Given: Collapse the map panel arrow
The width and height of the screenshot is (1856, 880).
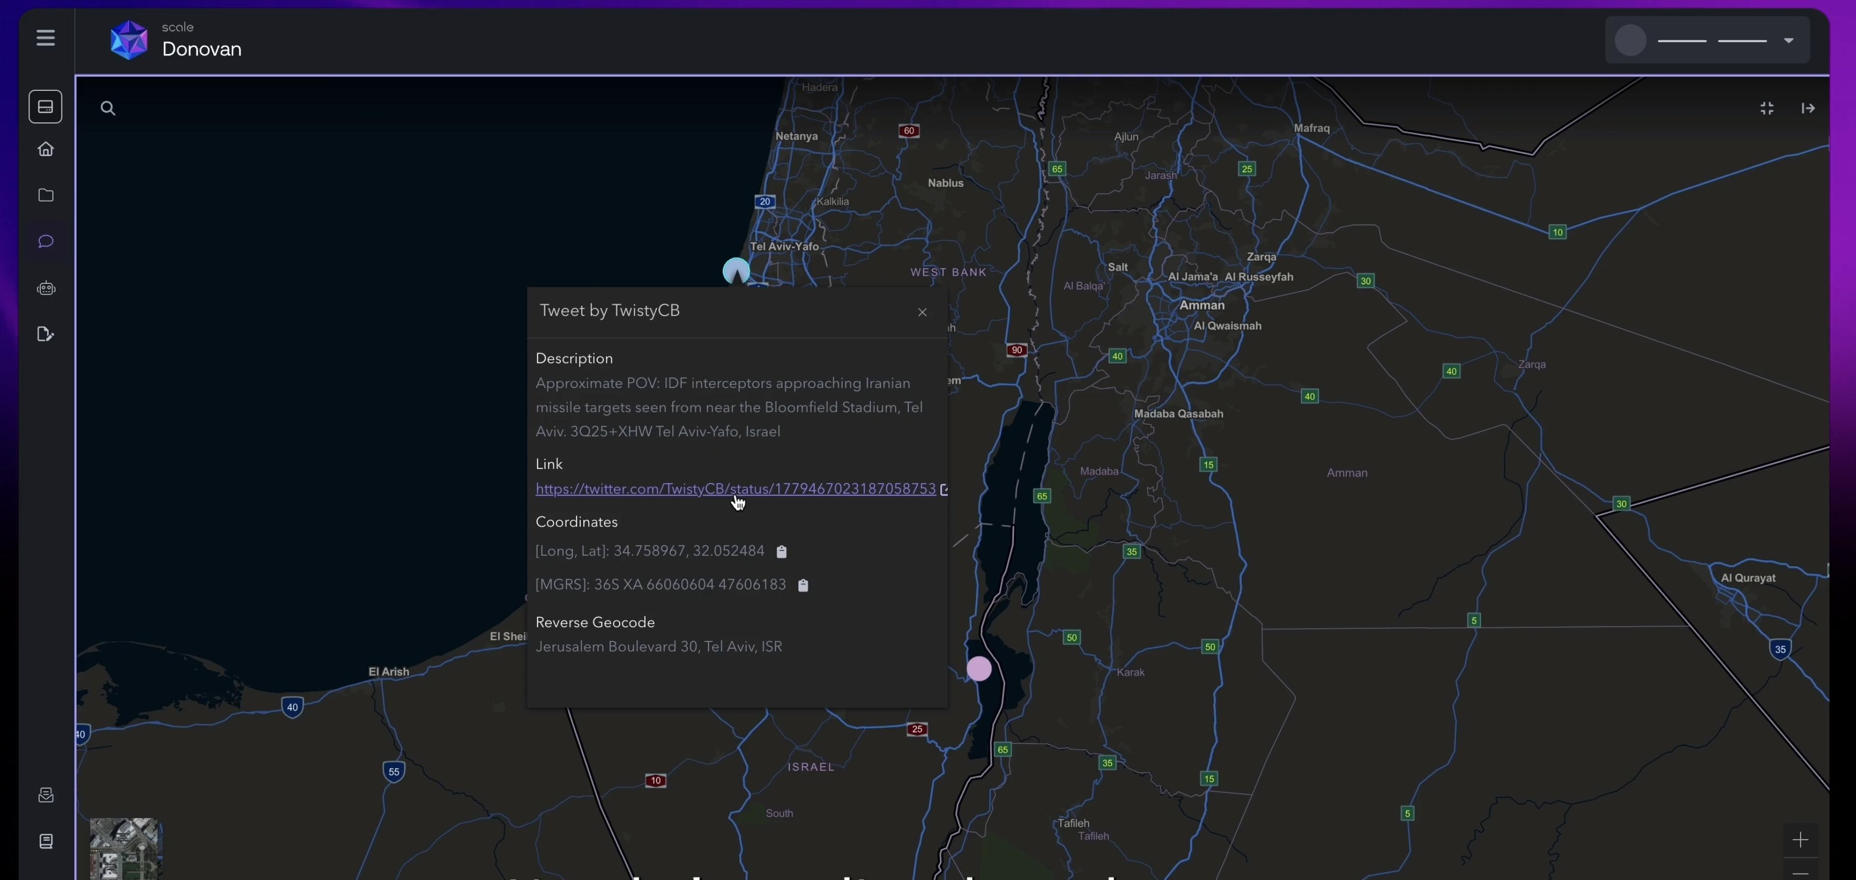Looking at the screenshot, I should [1808, 109].
